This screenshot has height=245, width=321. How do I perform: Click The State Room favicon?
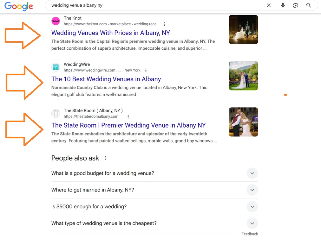[56, 113]
